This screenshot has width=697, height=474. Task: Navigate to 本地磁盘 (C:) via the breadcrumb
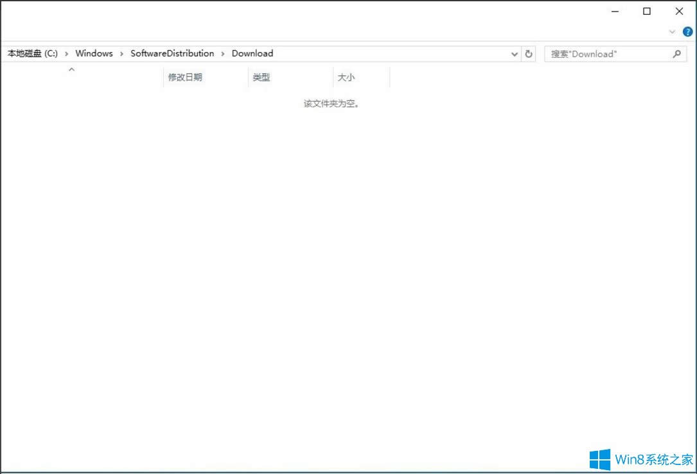[32, 53]
